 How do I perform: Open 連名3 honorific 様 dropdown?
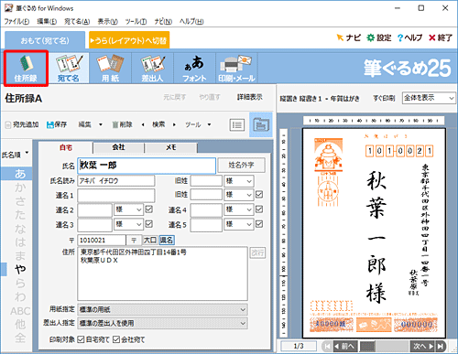click(128, 225)
